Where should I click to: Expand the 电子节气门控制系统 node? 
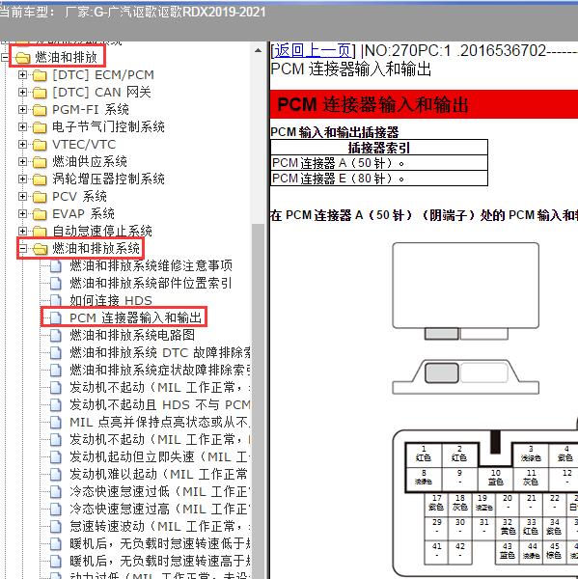tap(22, 127)
